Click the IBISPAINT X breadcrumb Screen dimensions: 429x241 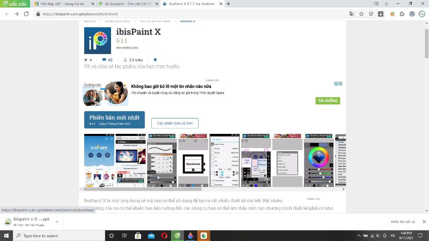tap(187, 21)
